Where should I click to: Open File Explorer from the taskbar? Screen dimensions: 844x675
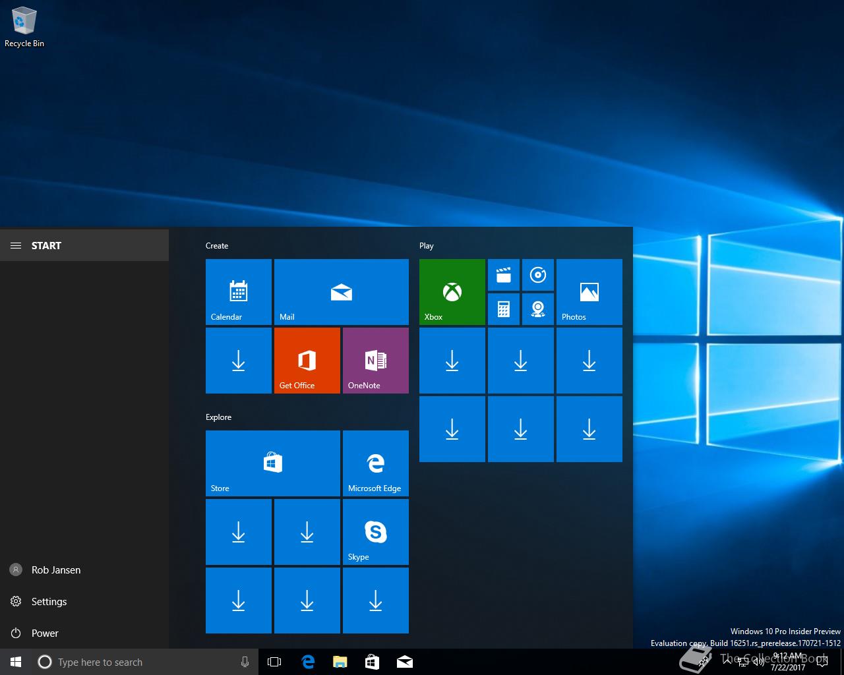tap(340, 662)
